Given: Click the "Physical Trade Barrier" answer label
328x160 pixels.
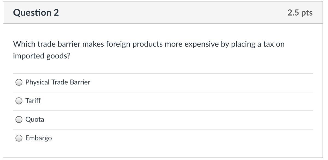Looking at the screenshot, I should [x=58, y=82].
